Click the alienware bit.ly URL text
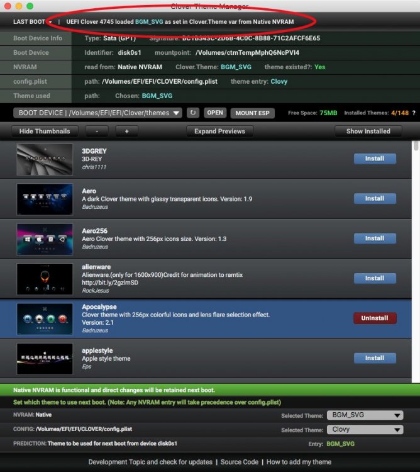Viewport: 420px width, 472px height. click(x=110, y=283)
